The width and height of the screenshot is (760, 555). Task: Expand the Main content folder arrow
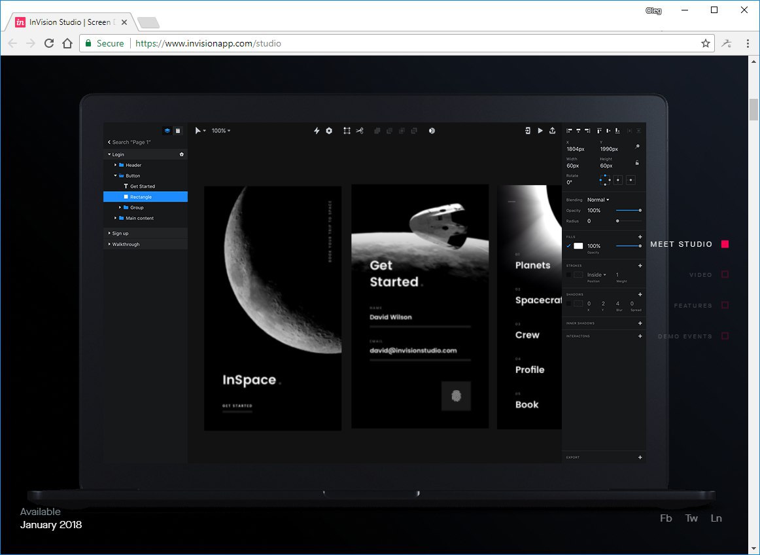tap(115, 218)
